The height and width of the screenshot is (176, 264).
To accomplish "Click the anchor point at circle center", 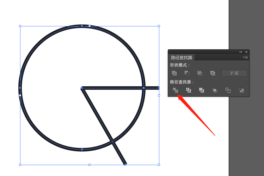I will (x=82, y=88).
